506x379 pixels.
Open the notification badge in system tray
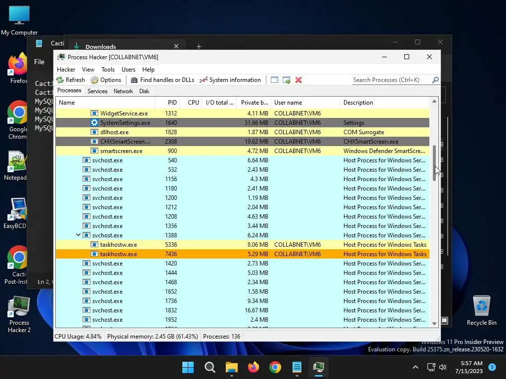492,367
